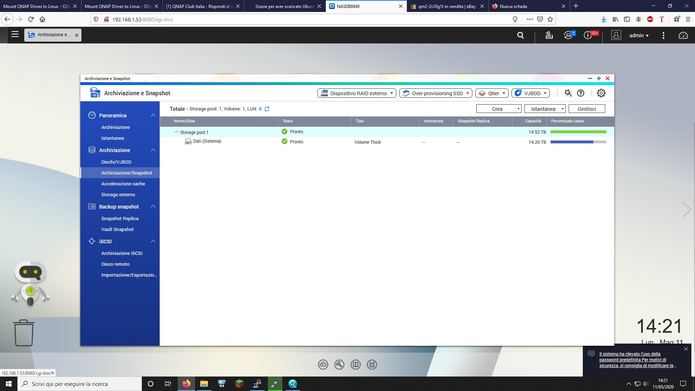Click the QTS search magnifier icon

[520, 35]
